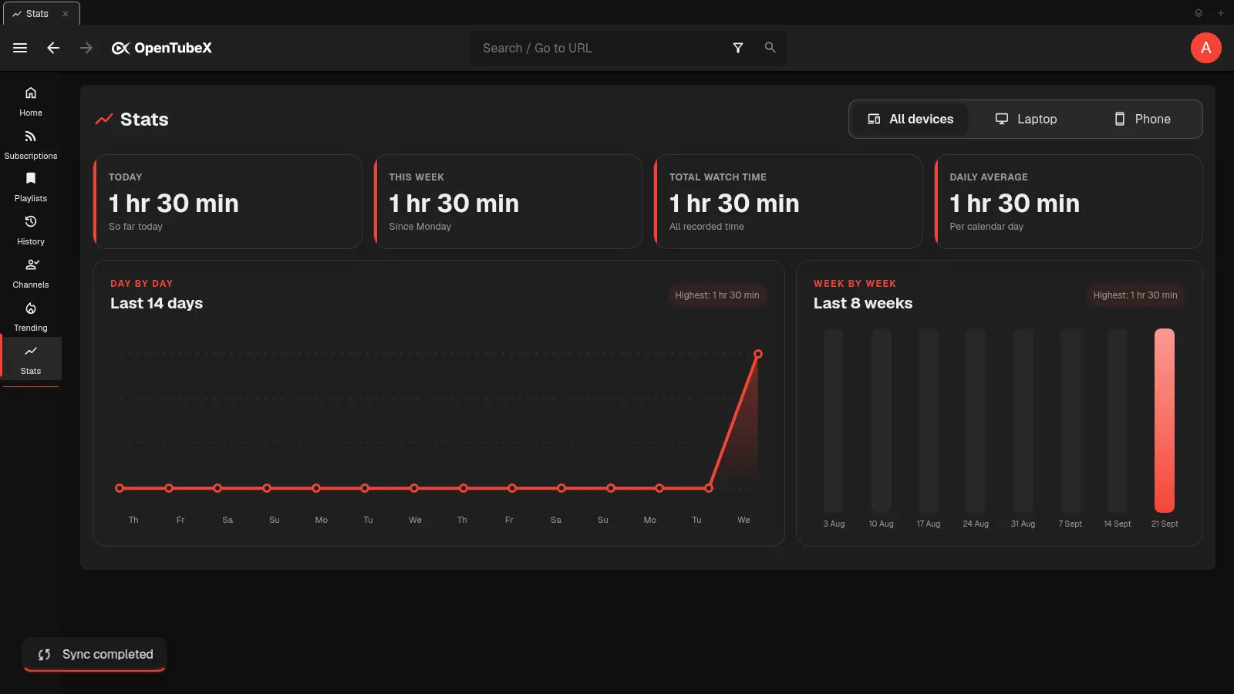This screenshot has width=1234, height=694.
Task: Click the Total Watch Time card
Action: click(x=788, y=201)
